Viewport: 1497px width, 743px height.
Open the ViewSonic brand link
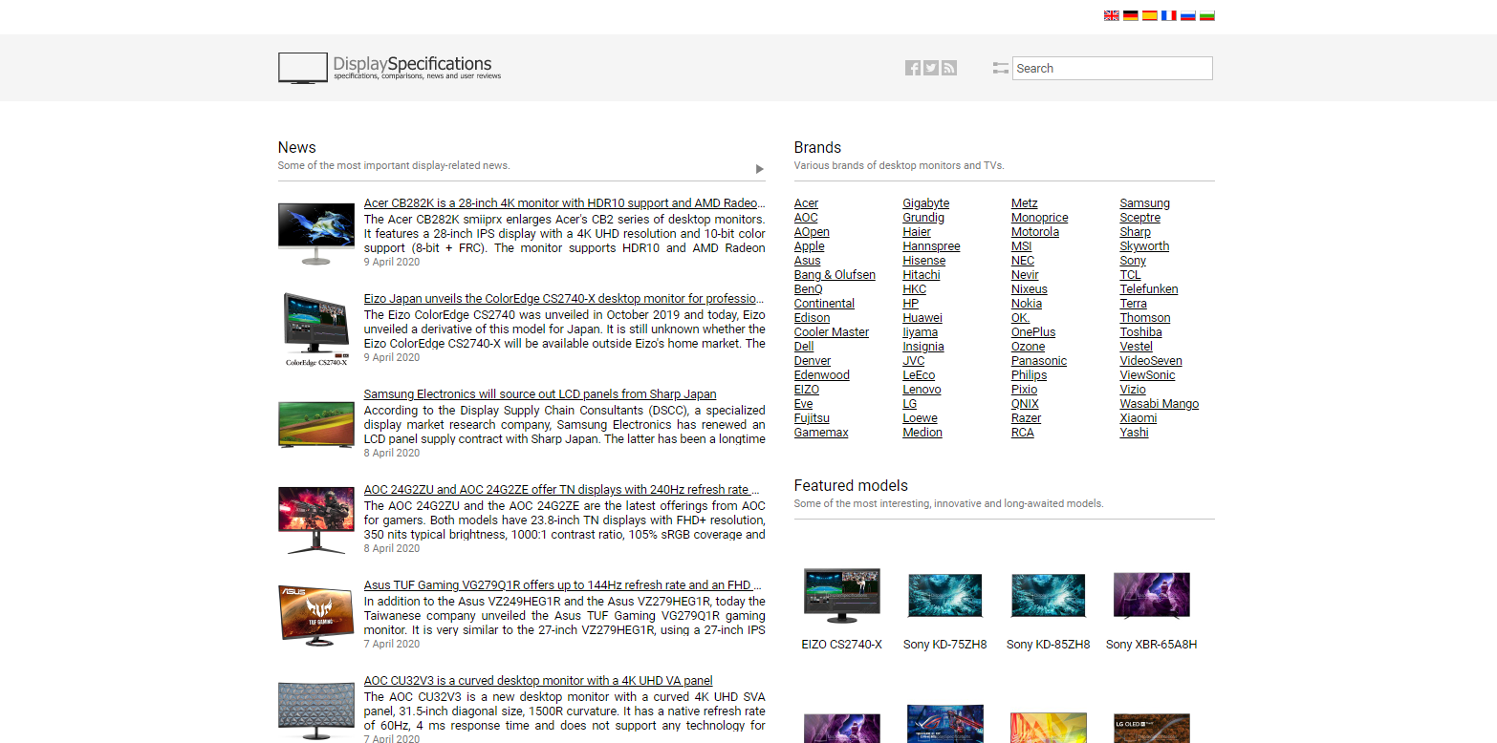(x=1148, y=375)
